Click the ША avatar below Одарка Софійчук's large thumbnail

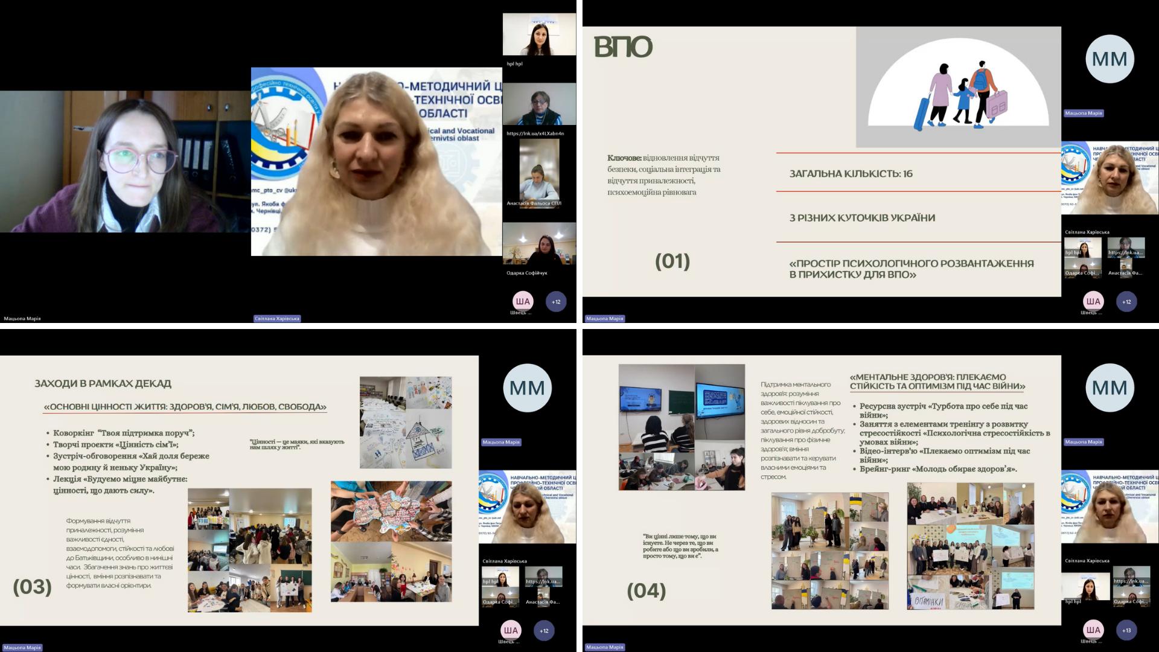pyautogui.click(x=523, y=301)
